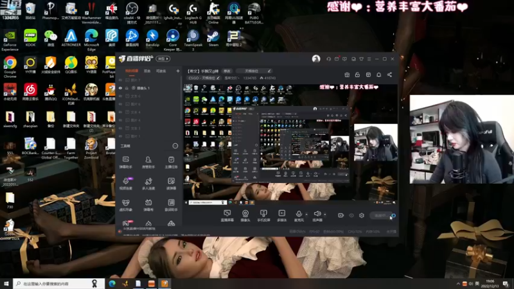Open the mode pill beside app logo

(163, 59)
